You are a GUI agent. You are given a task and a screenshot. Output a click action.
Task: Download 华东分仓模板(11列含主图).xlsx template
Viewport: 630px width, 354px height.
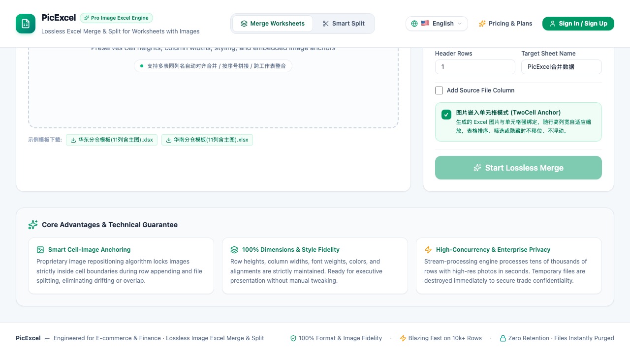click(x=112, y=140)
